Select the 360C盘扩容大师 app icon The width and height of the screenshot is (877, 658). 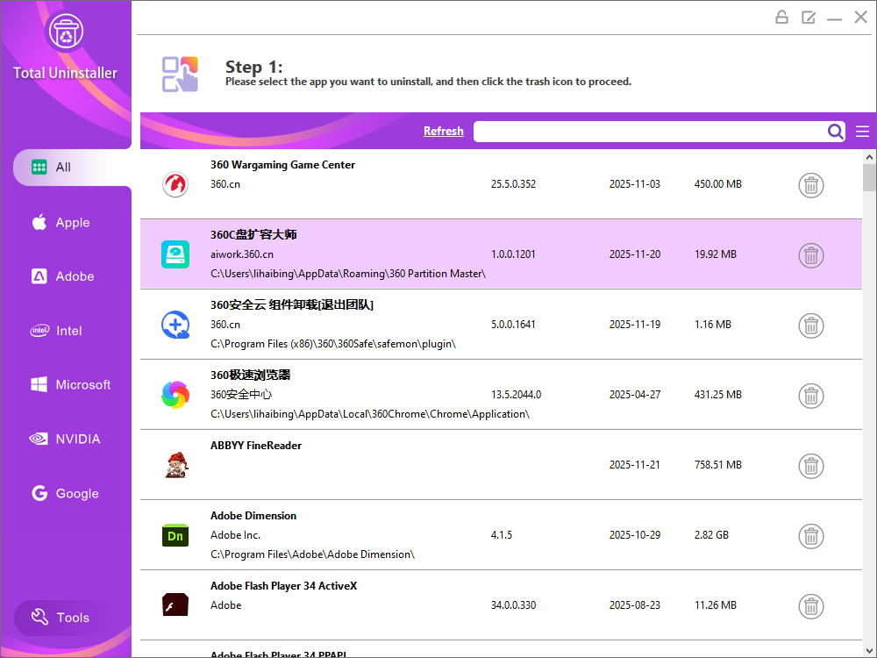pos(175,254)
